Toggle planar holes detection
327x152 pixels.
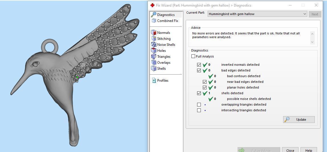(205, 87)
